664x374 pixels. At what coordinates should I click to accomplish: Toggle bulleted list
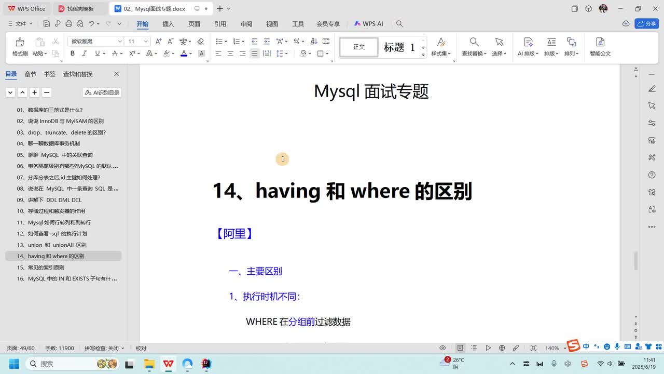pos(219,41)
